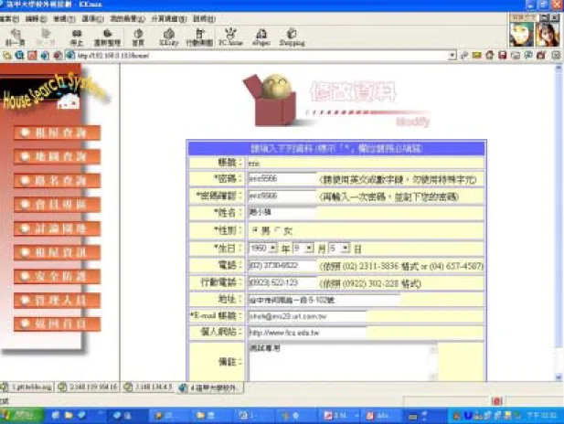Click the password confirmation (密碼確認) field

pyautogui.click(x=282, y=196)
